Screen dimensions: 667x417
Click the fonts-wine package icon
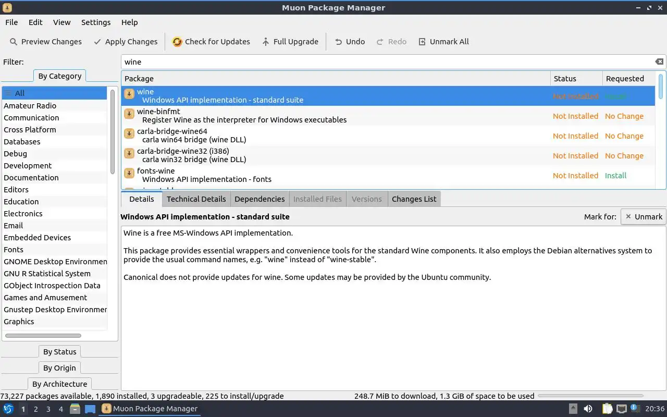point(129,173)
